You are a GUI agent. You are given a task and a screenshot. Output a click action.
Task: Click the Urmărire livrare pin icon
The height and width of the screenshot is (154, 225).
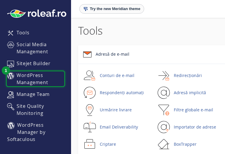tap(90, 110)
